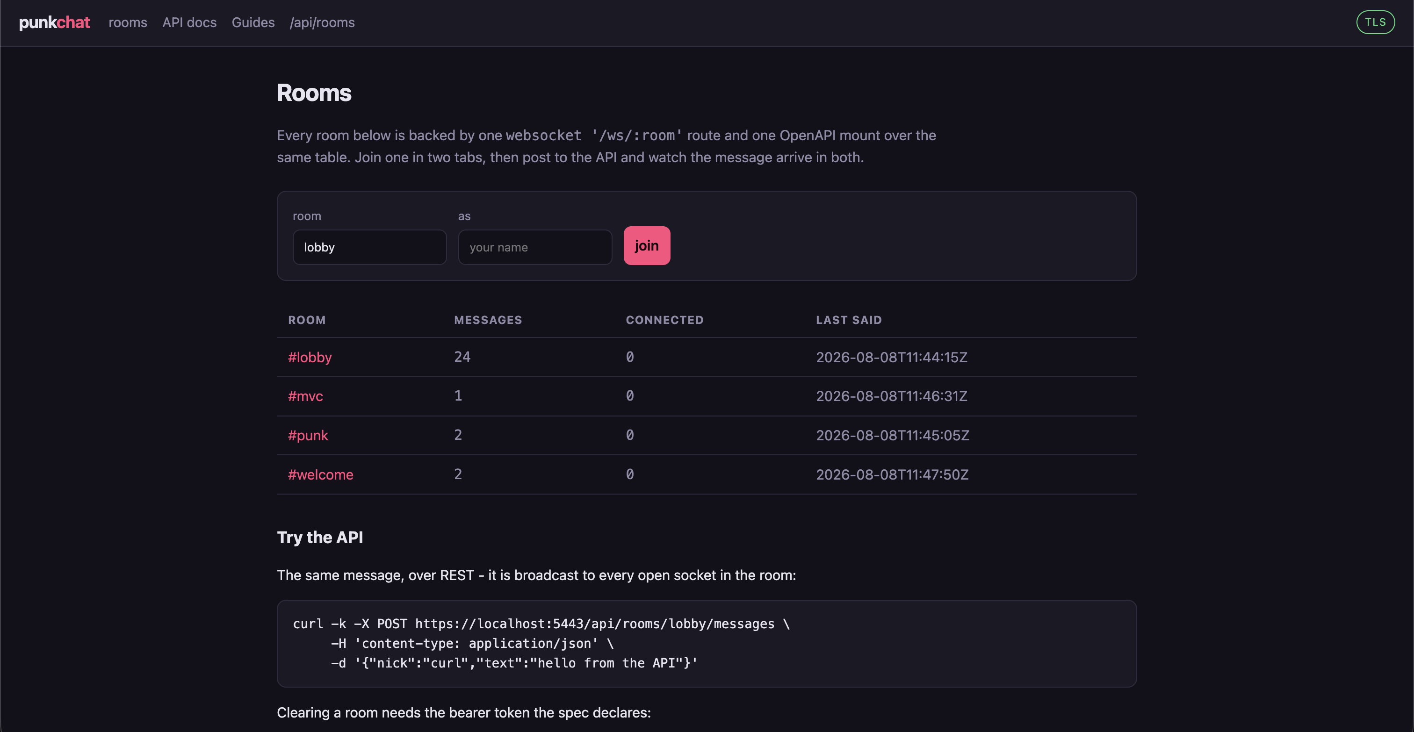Click 'The same message, over REST' sentence
The image size is (1414, 732).
536,575
